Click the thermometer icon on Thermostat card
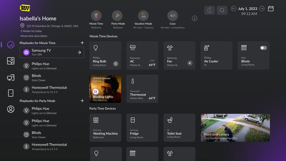 coord(132,81)
